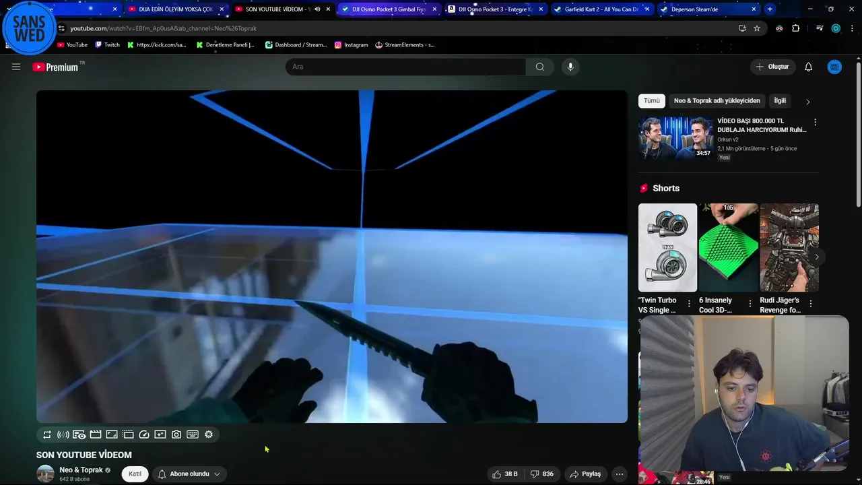Share the video via Paylaş button

point(585,474)
